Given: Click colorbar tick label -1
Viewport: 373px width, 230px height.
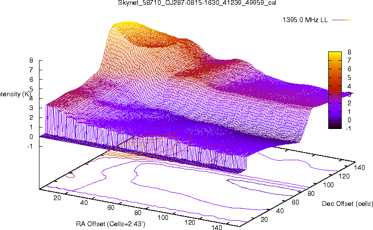Looking at the screenshot, I should [x=348, y=128].
